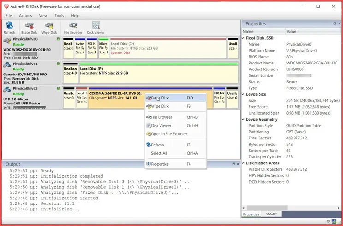
Task: Click the BIOS Name value 80h
Action: tap(290, 57)
